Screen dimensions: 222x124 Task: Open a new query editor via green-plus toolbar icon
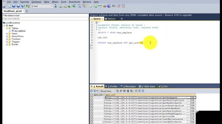9,6
